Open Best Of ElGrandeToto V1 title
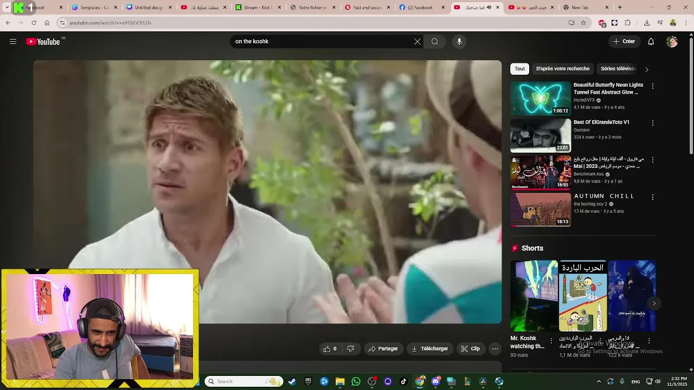The image size is (694, 390). pyautogui.click(x=601, y=122)
